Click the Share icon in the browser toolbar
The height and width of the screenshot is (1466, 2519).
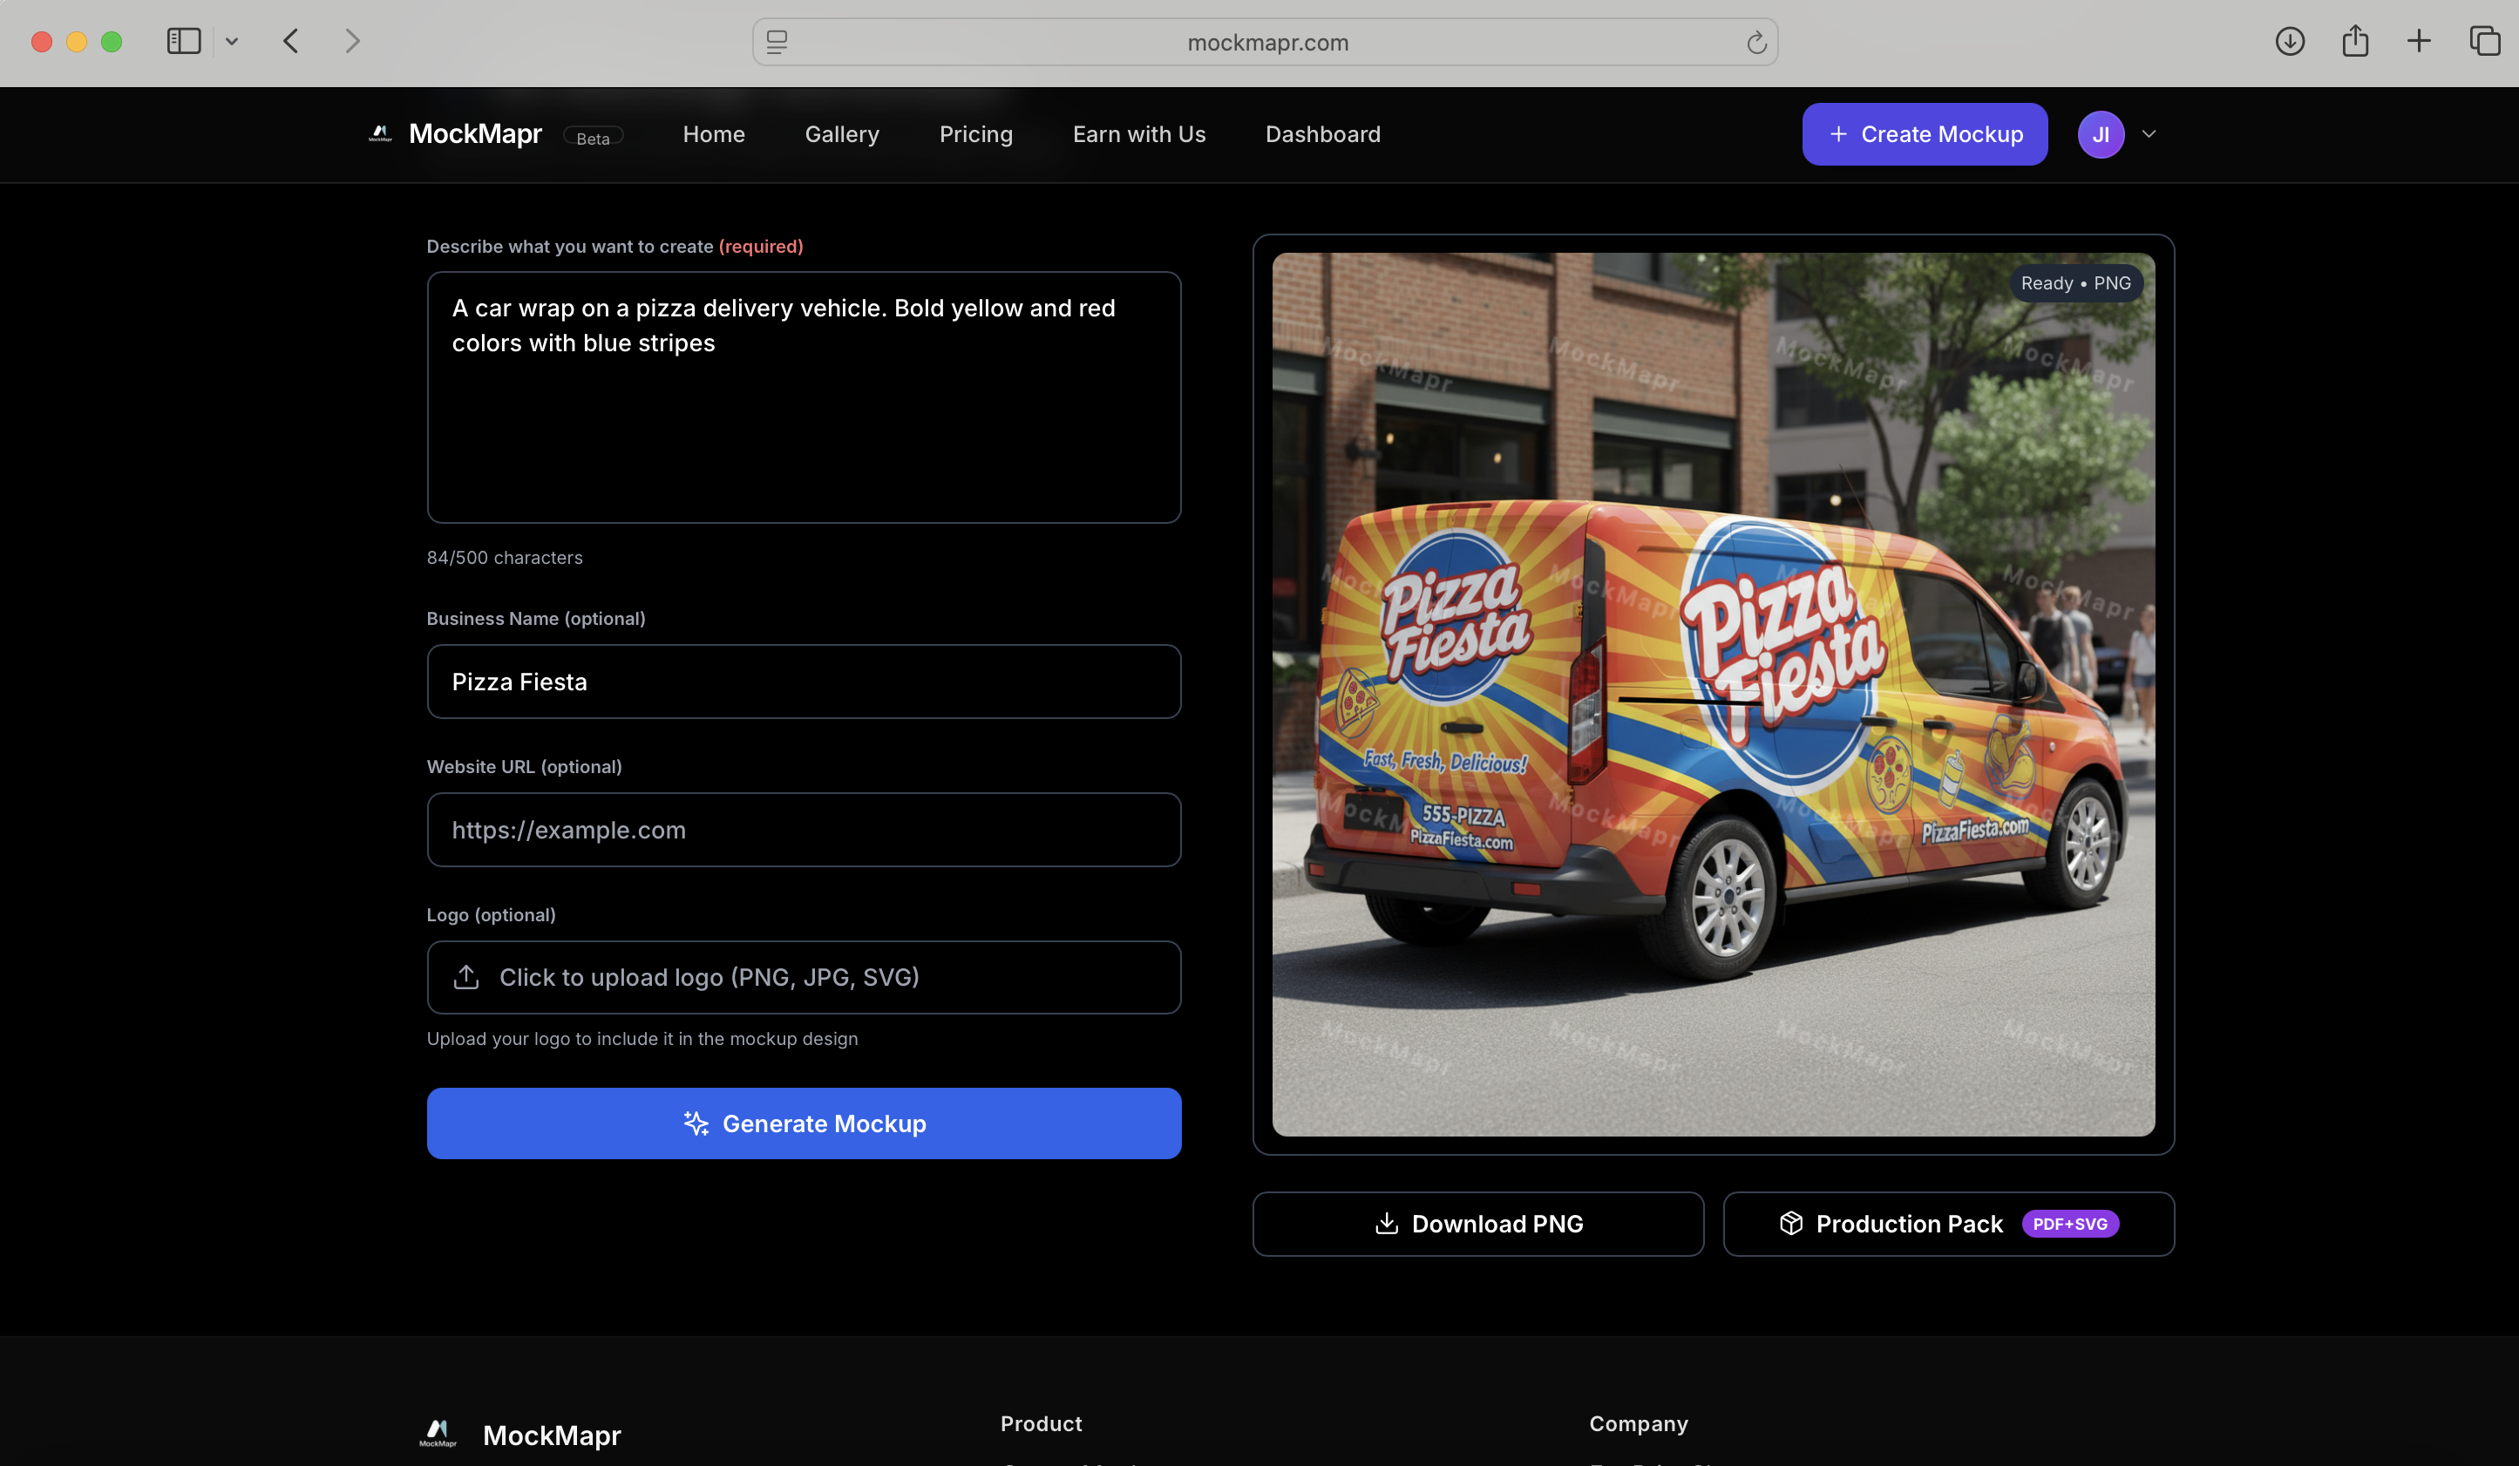[2355, 41]
